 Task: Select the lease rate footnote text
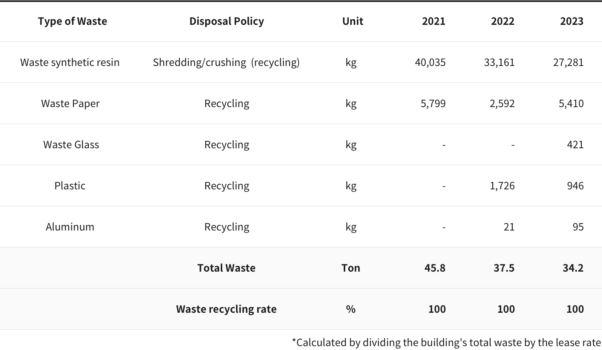tap(446, 342)
